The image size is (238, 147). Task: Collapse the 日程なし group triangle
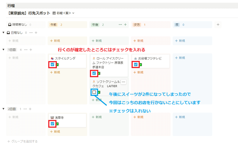(4, 33)
